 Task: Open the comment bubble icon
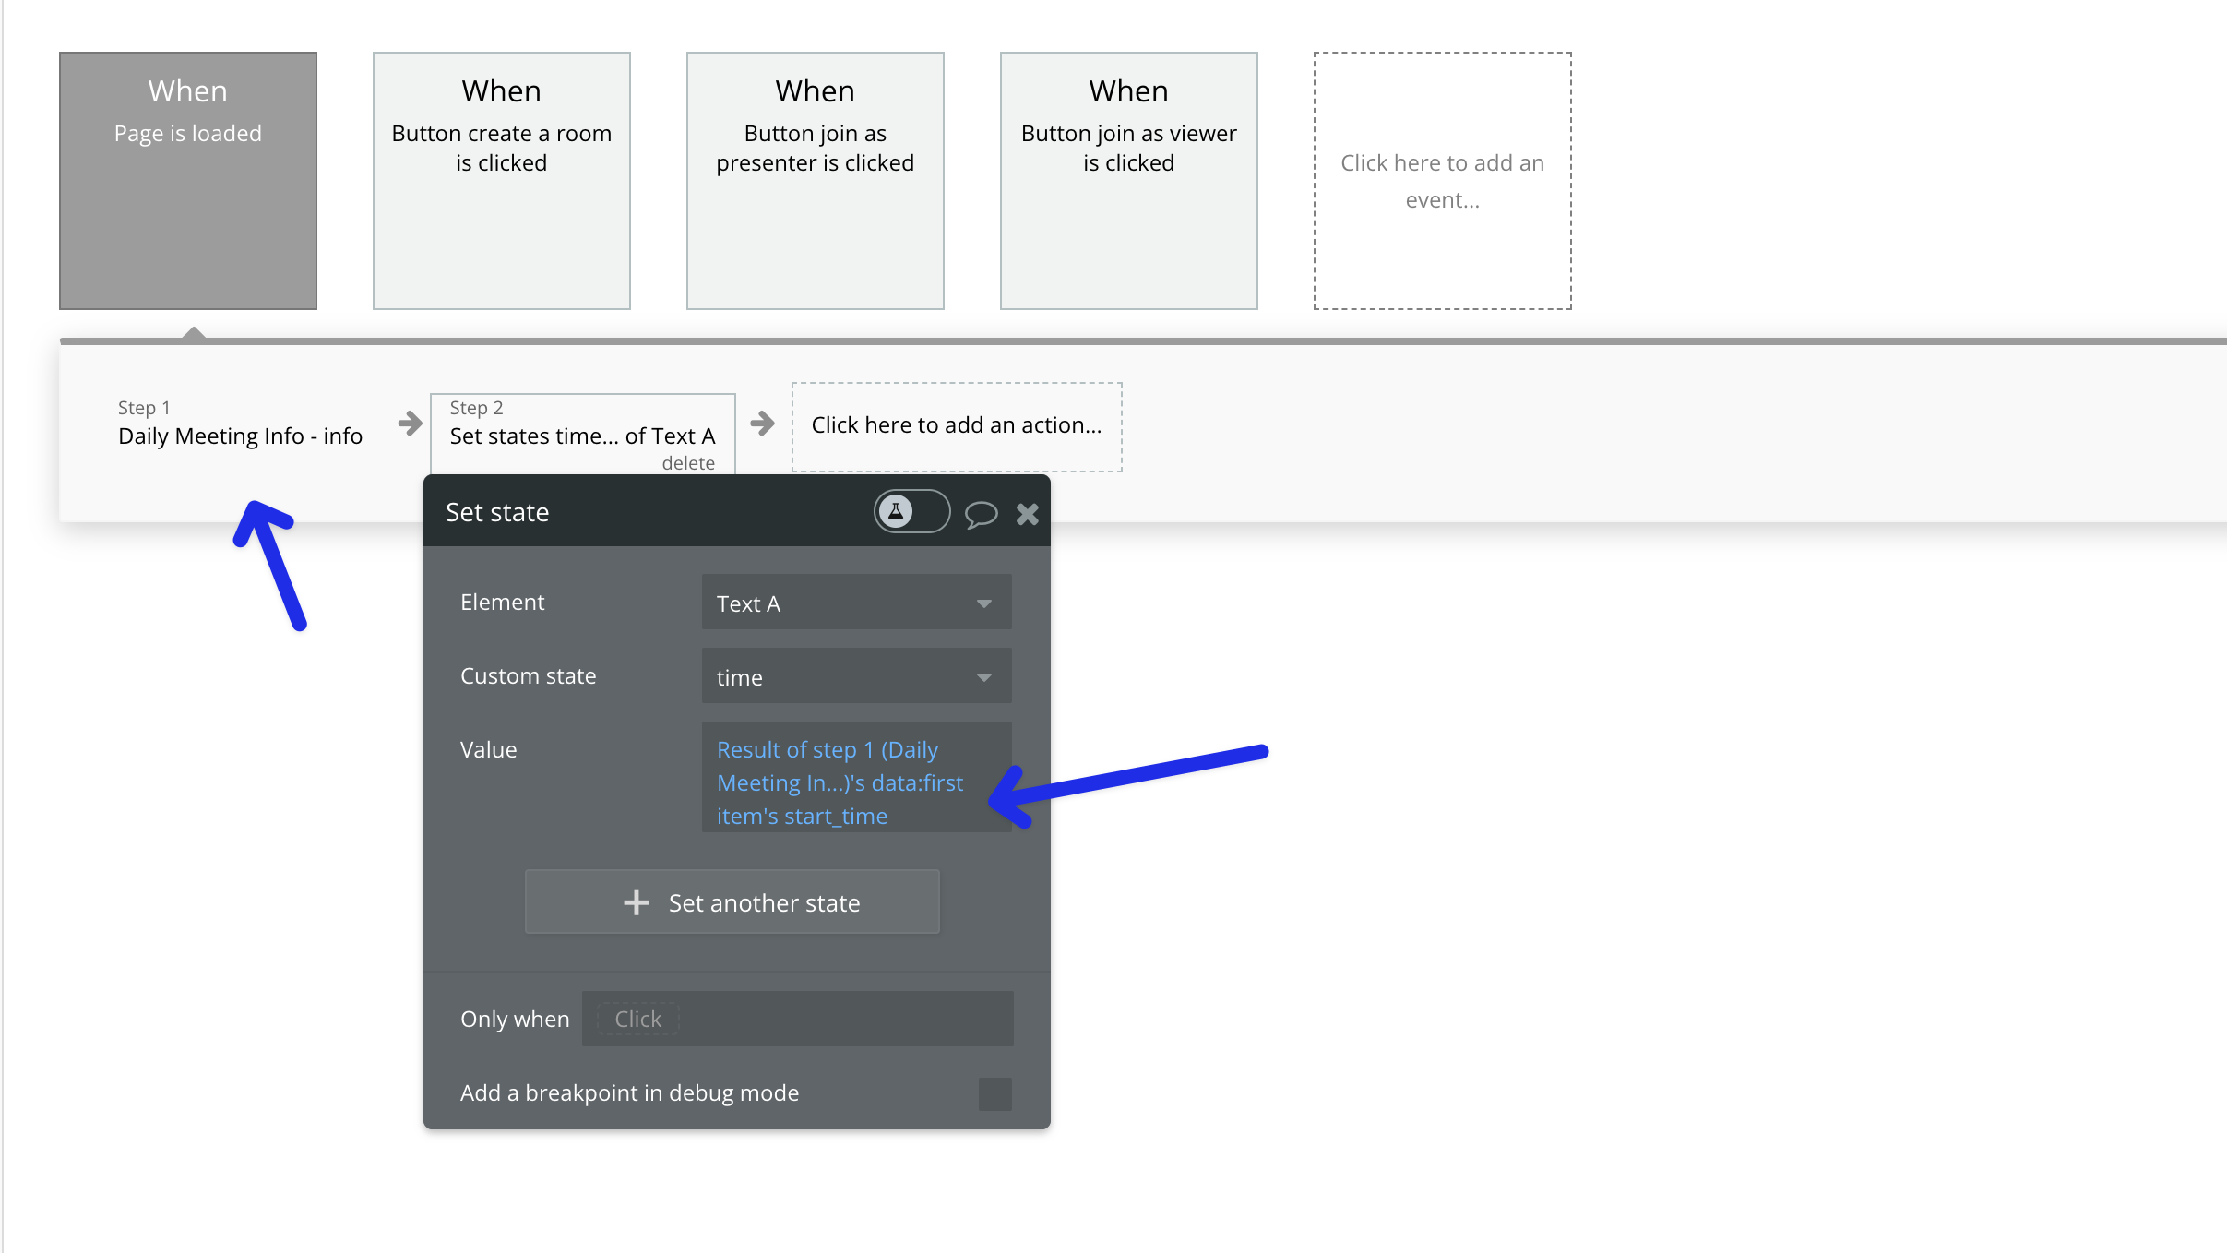[x=981, y=513]
